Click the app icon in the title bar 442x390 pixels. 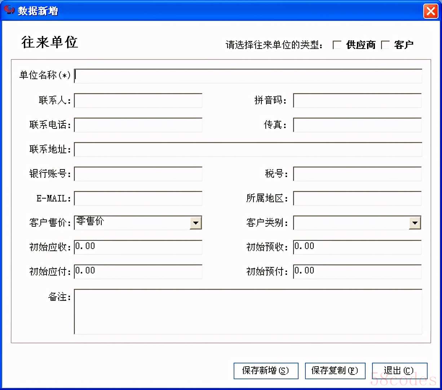(9, 10)
